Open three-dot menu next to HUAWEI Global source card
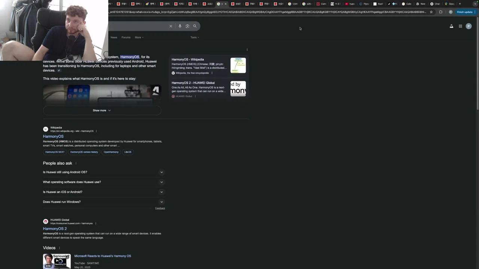 pyautogui.click(x=195, y=96)
